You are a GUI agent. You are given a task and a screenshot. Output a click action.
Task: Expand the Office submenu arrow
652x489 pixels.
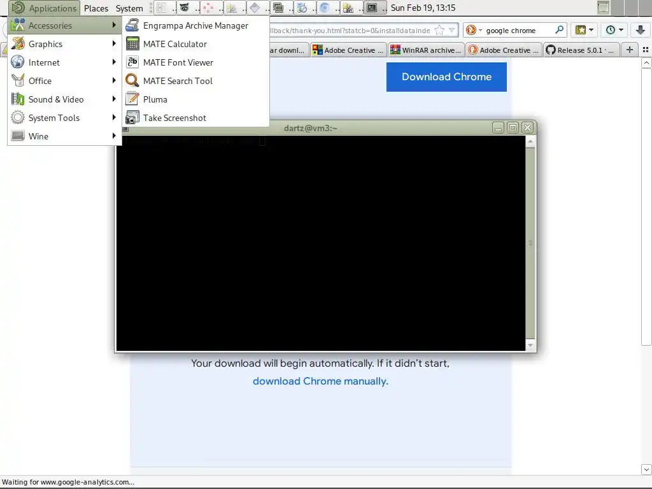[x=114, y=80]
